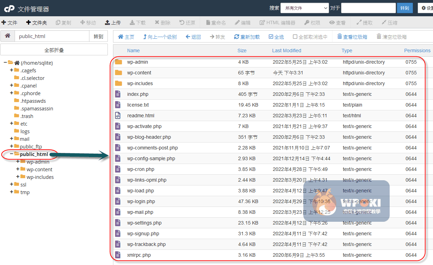Click the wp-comments-post.php file icon
433x265 pixels.
pyautogui.click(x=118, y=148)
